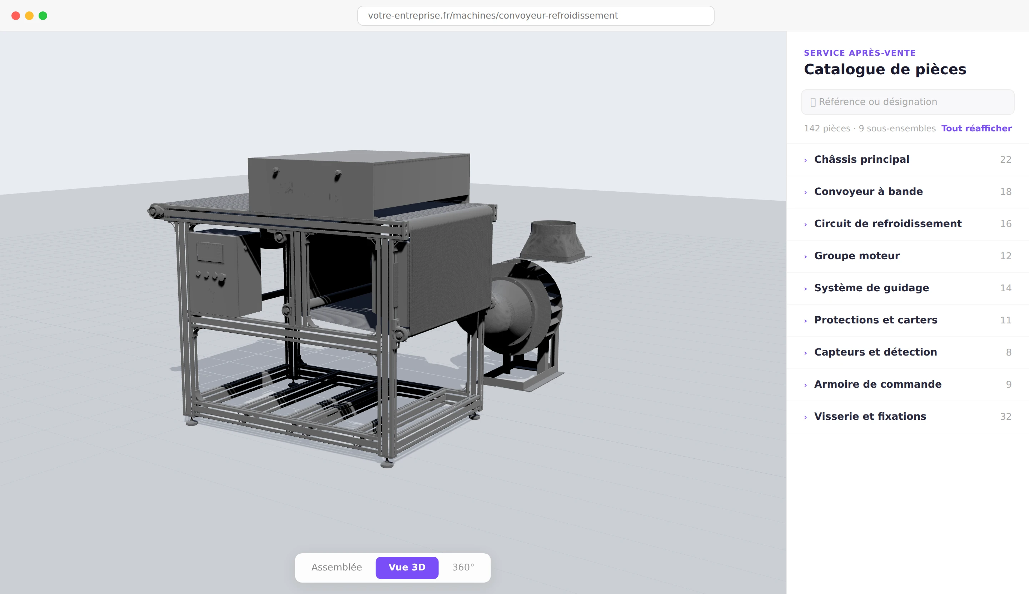Select the Groupe moteur label

(856, 256)
